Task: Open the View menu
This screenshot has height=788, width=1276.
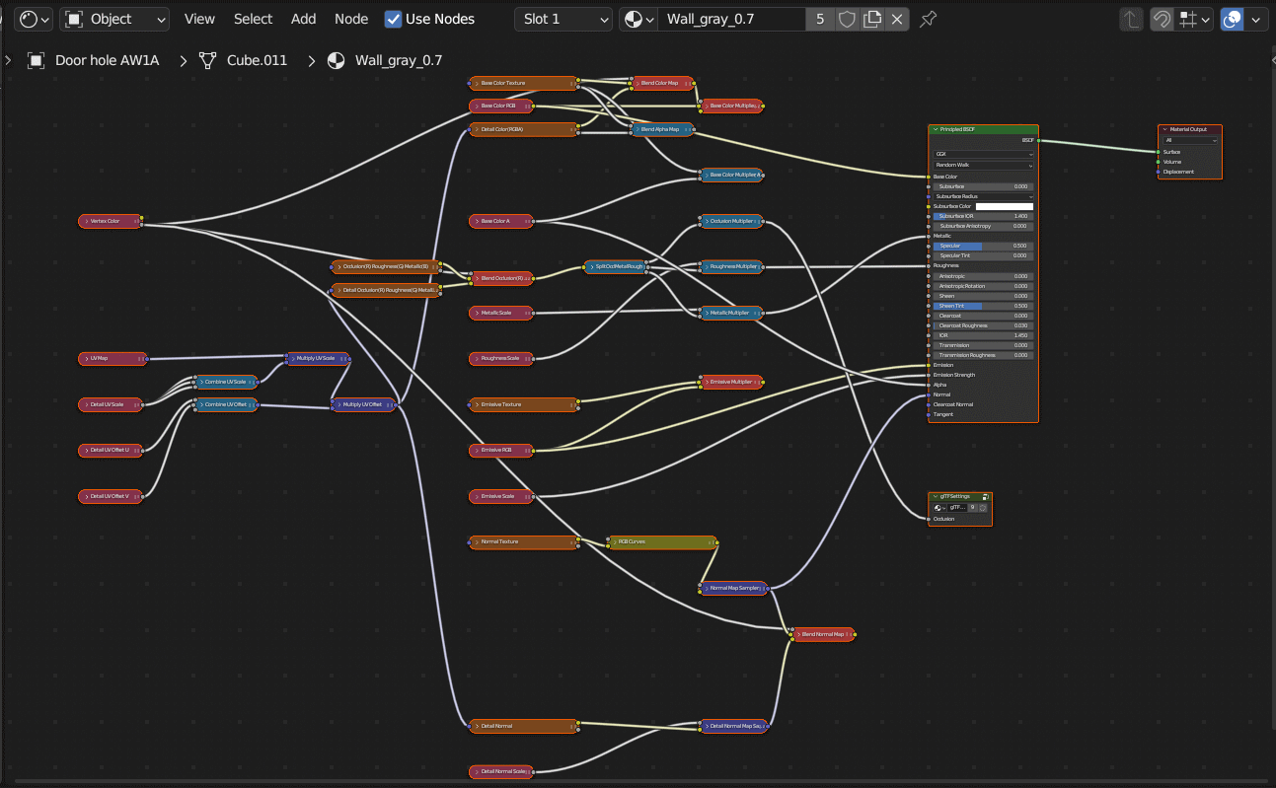Action: pyautogui.click(x=199, y=19)
